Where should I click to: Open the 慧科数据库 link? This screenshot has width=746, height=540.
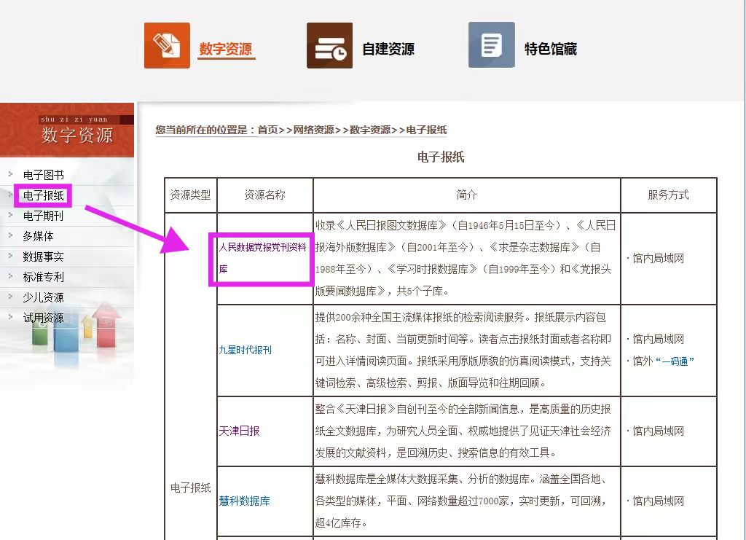click(x=245, y=501)
